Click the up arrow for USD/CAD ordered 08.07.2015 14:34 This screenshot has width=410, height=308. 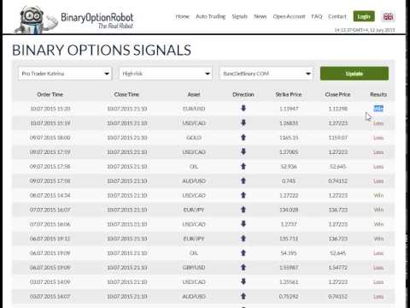243,195
